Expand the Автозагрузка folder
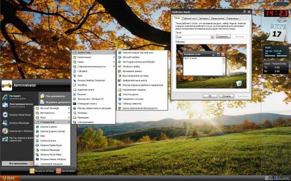 [x=52, y=113]
